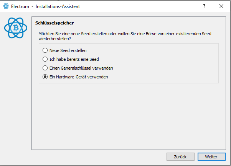
Task: Click empty space inside the radio options box
Action: (163, 63)
